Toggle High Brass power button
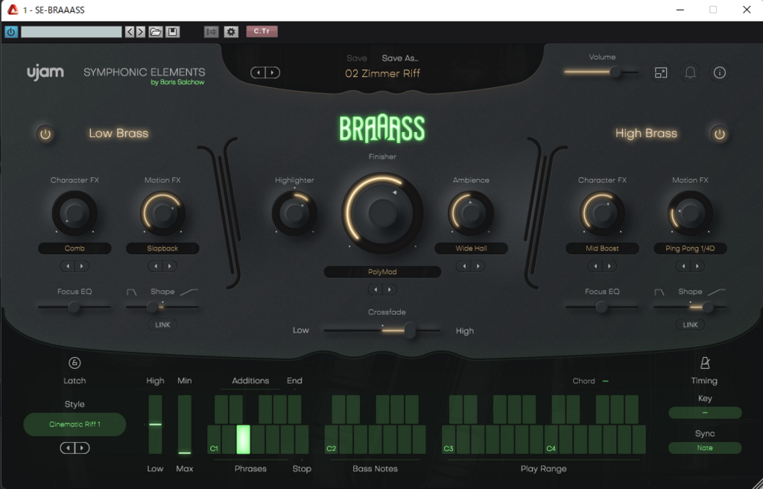This screenshot has width=763, height=489. [x=719, y=134]
